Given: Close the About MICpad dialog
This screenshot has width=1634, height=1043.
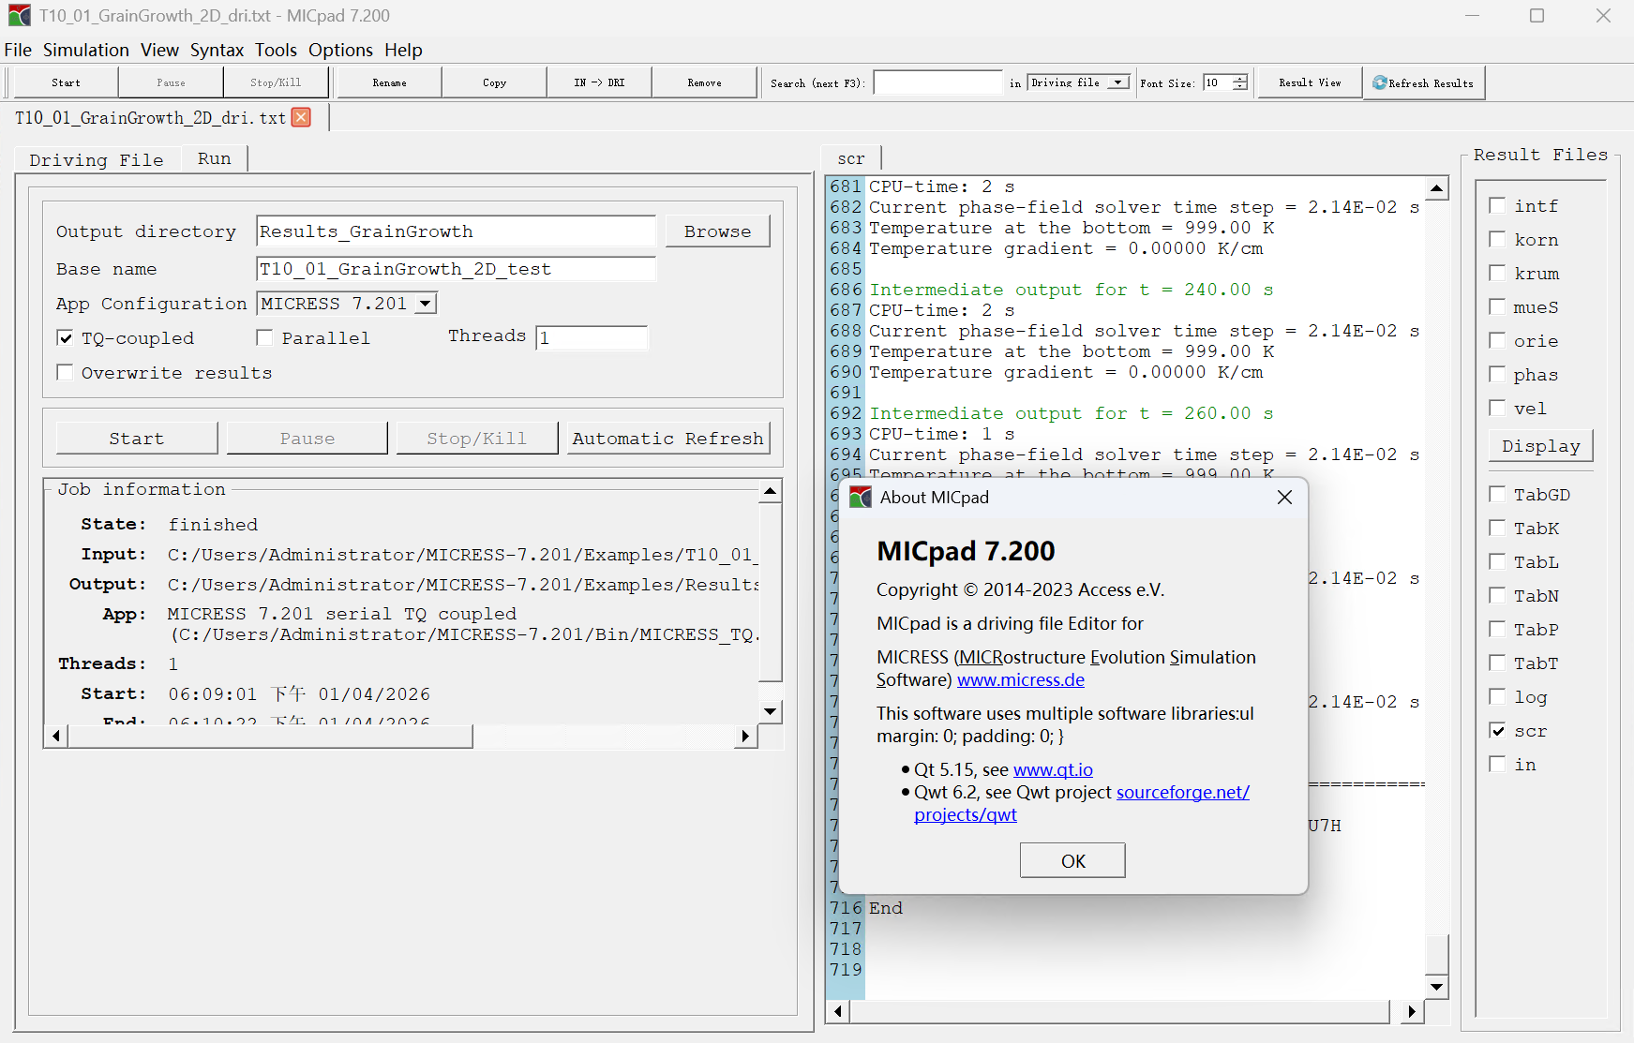Looking at the screenshot, I should [x=1284, y=498].
